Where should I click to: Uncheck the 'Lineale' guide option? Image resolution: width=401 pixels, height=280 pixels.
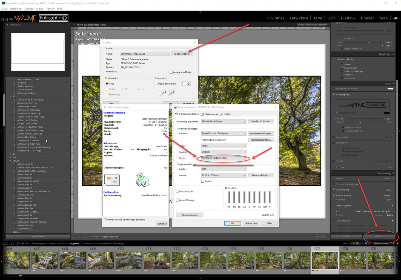(342, 64)
